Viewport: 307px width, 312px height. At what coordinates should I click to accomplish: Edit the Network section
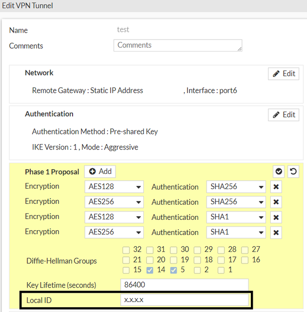[283, 73]
